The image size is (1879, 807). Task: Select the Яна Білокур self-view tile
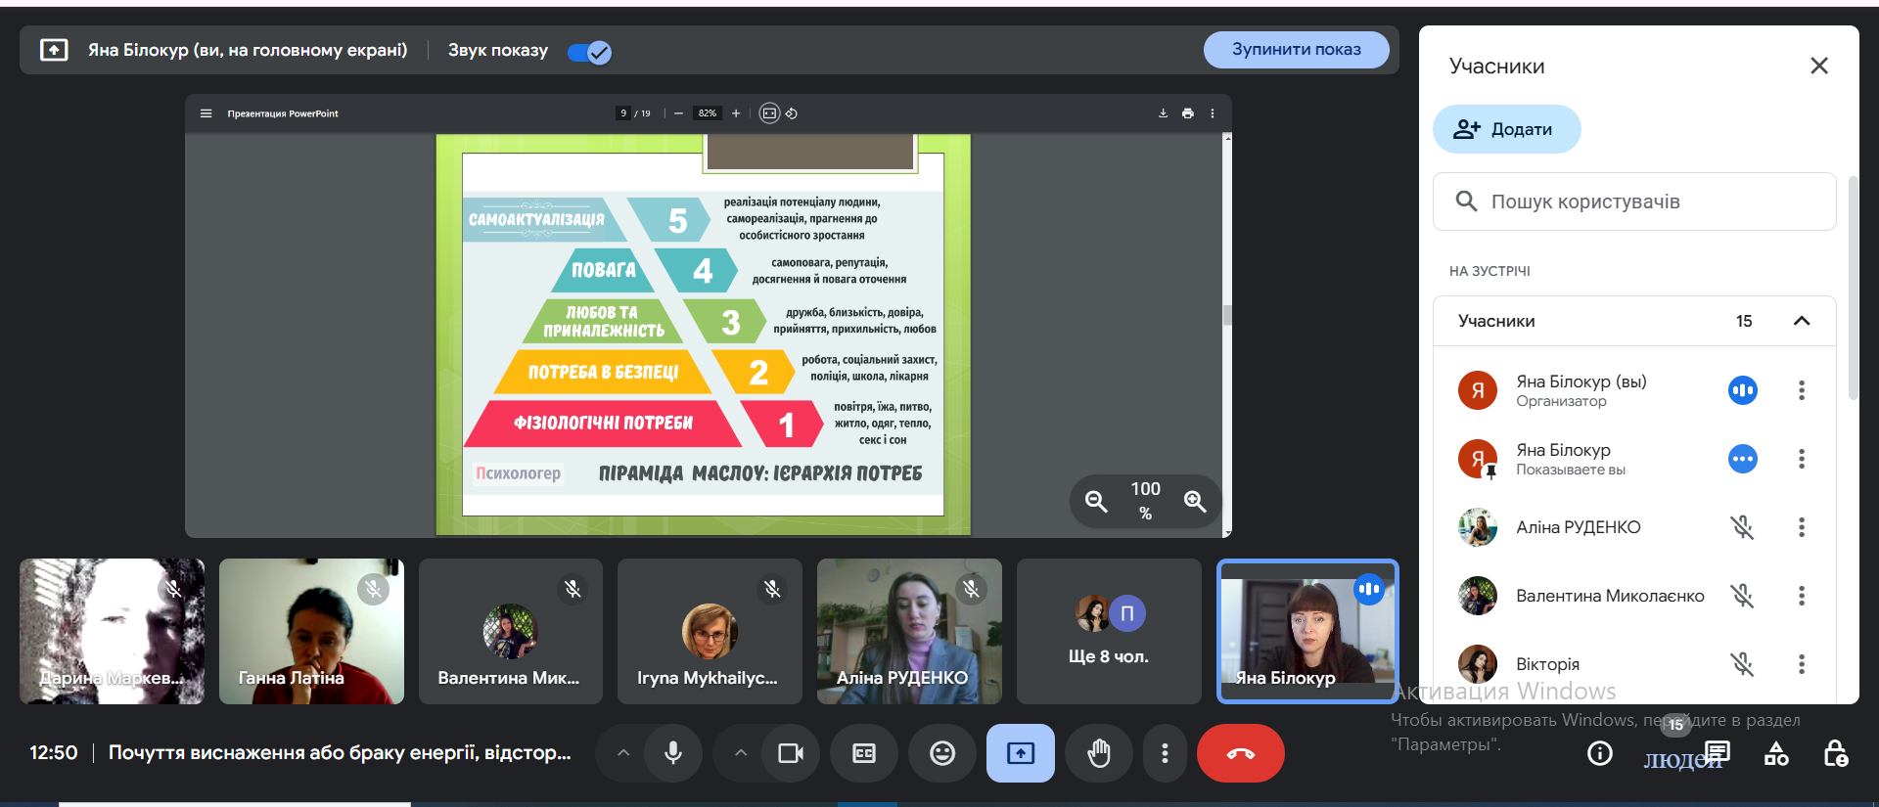[1307, 631]
